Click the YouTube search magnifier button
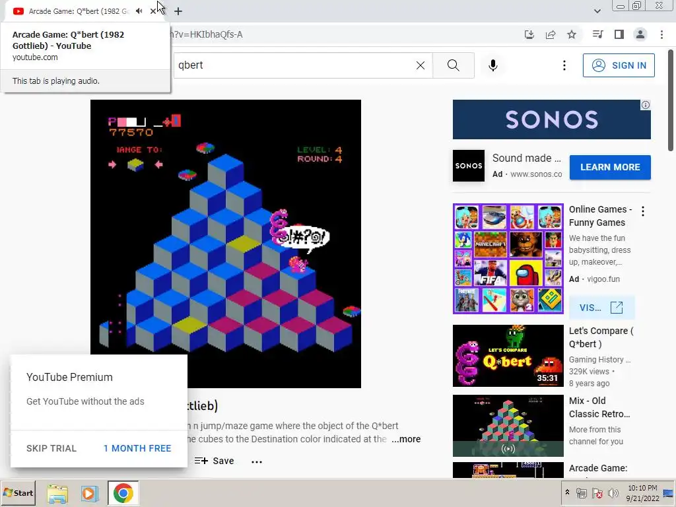 tap(454, 65)
